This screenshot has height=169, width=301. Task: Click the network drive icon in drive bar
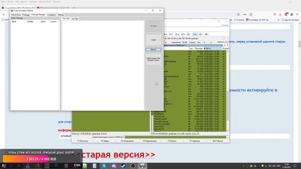pos(206,34)
